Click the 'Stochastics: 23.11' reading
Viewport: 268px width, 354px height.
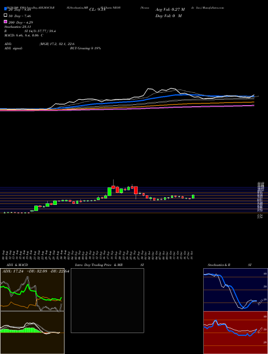tap(18, 27)
